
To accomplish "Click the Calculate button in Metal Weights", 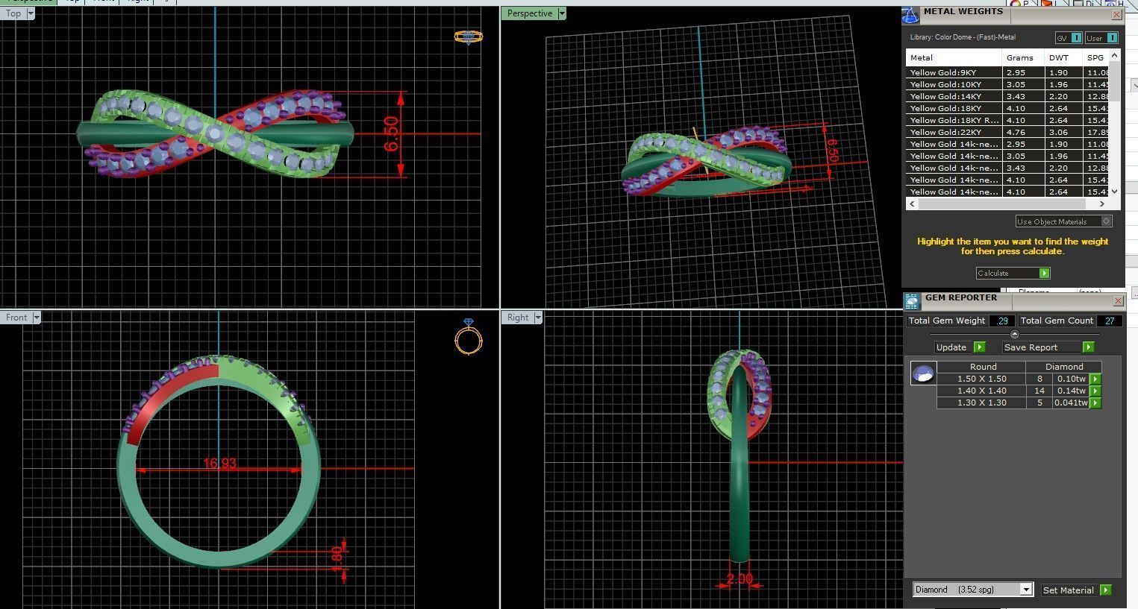I will [1013, 273].
